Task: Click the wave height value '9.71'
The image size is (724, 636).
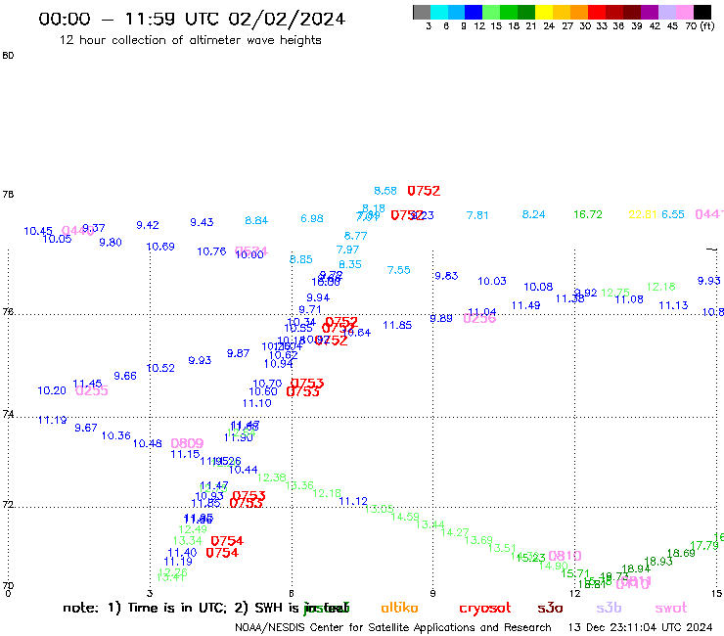Action: [310, 310]
